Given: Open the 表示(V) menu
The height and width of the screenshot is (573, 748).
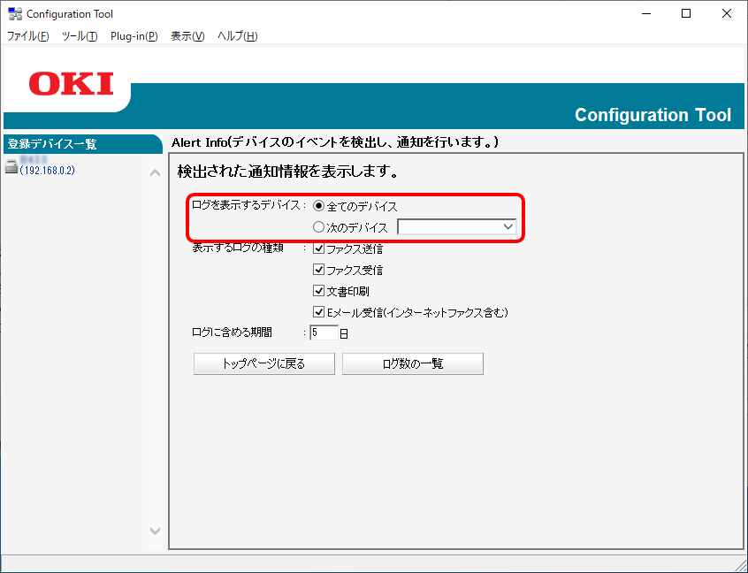Looking at the screenshot, I should 187,36.
